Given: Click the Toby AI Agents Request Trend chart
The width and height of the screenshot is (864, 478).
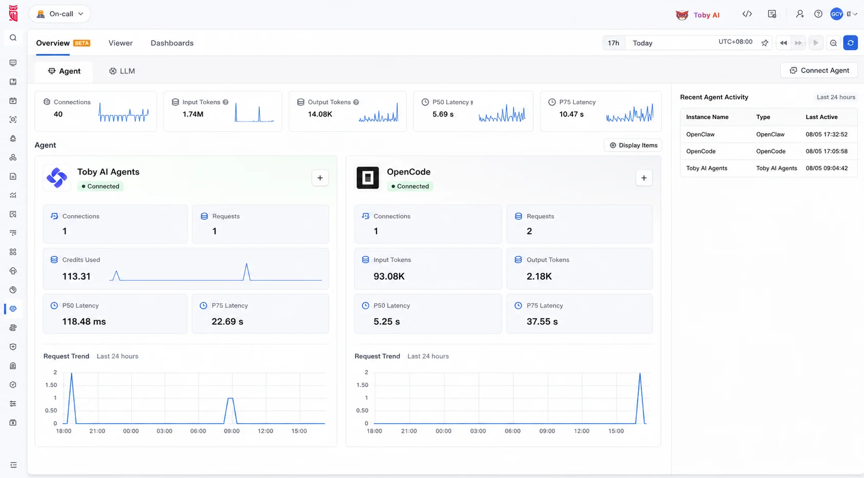Looking at the screenshot, I should [x=185, y=402].
